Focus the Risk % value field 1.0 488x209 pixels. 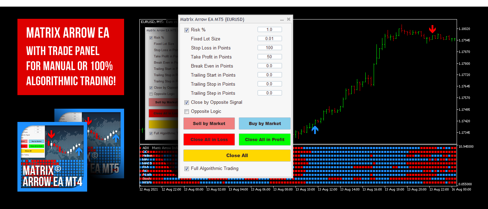tap(270, 30)
